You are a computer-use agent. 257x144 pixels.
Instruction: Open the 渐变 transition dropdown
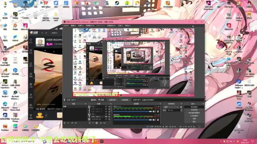[x=171, y=107]
